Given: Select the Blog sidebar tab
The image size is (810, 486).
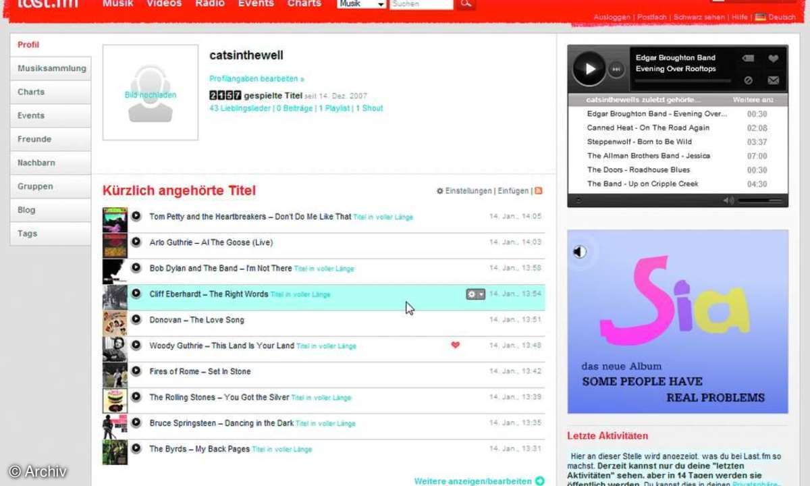Looking at the screenshot, I should [x=51, y=210].
